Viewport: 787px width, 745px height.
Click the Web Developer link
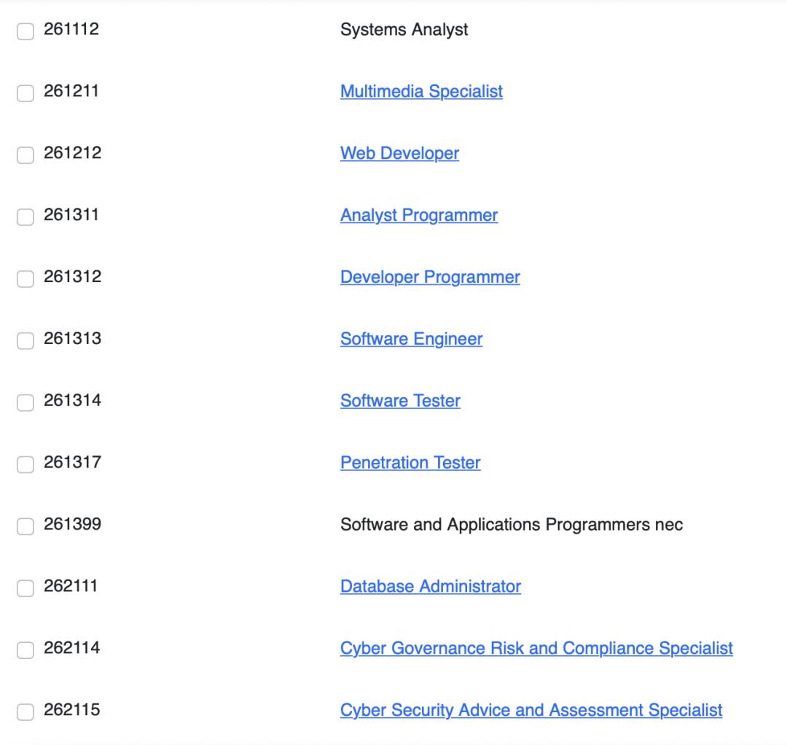click(399, 154)
